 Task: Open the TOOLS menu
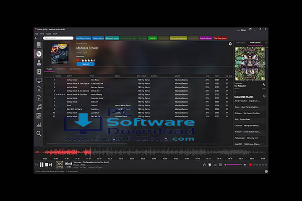(49, 33)
